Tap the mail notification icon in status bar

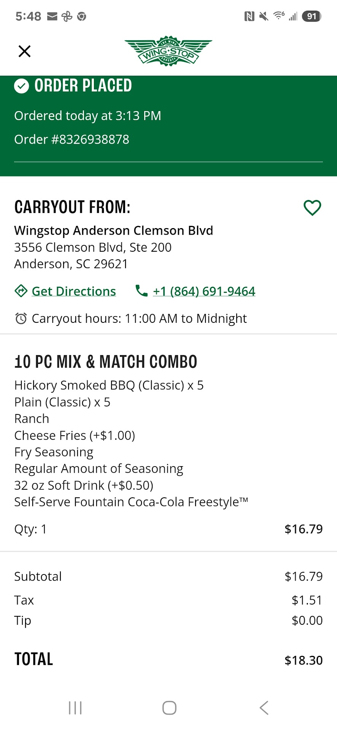pos(52,16)
